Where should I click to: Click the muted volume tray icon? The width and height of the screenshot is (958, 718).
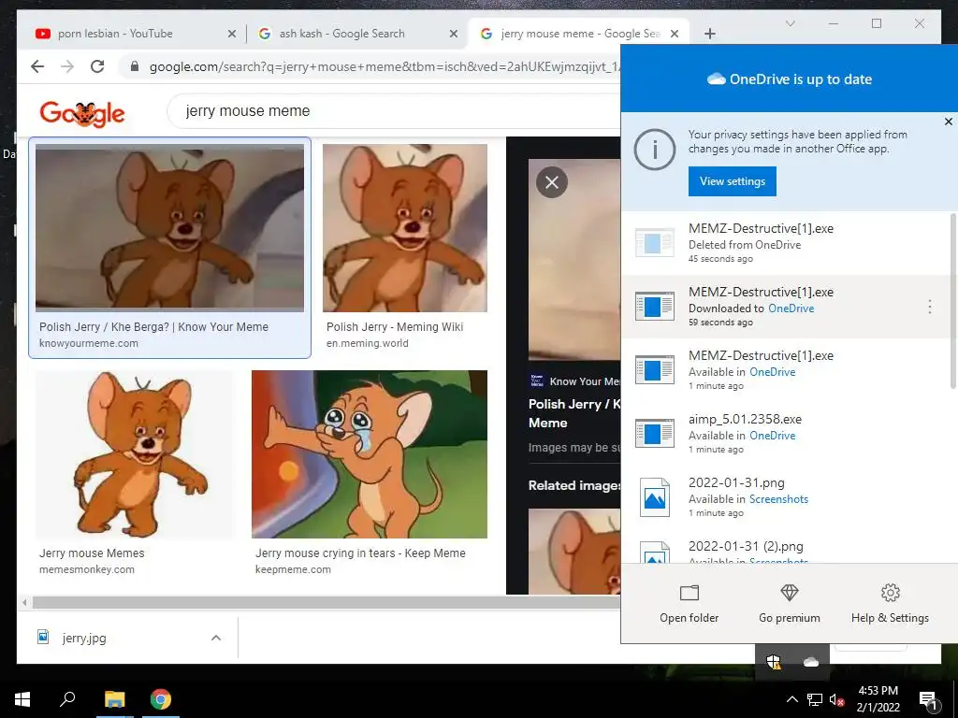[x=836, y=699]
